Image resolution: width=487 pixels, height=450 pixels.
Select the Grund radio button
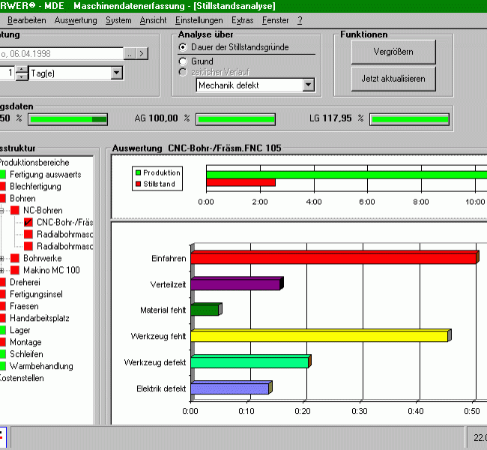pyautogui.click(x=183, y=61)
